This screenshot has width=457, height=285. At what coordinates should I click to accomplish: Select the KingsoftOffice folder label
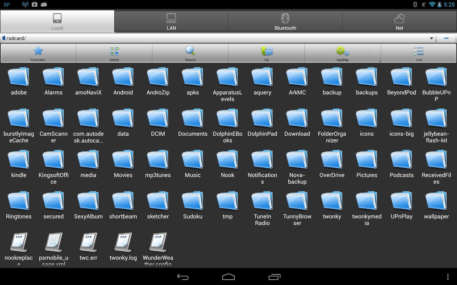click(54, 178)
